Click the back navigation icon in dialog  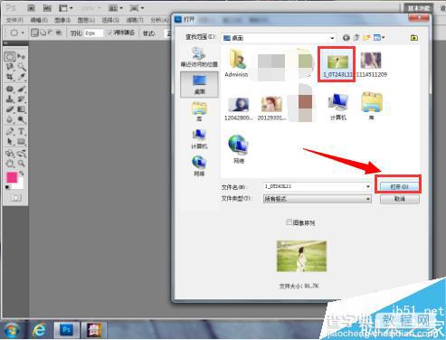click(346, 38)
